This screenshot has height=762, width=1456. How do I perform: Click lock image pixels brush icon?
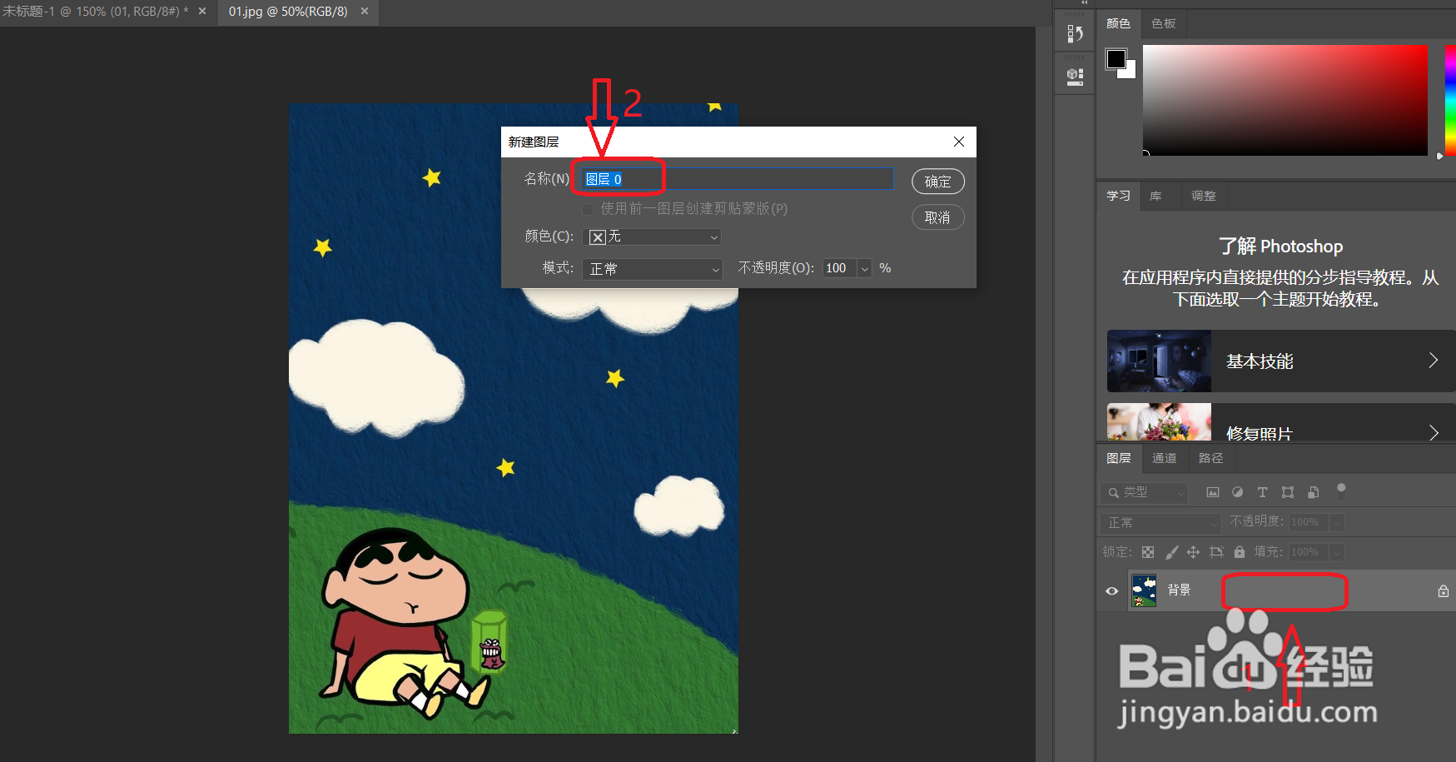pyautogui.click(x=1171, y=552)
